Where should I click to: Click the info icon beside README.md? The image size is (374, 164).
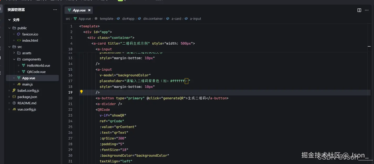tap(14, 103)
